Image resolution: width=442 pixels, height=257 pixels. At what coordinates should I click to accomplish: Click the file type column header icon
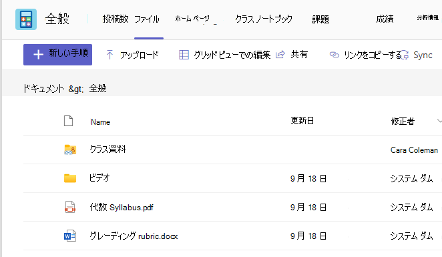point(68,121)
